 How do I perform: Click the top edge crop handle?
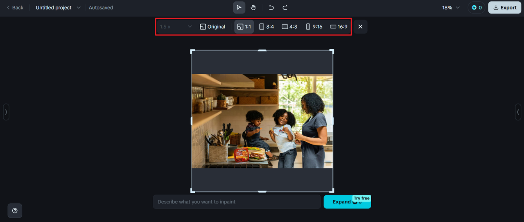point(262,50)
